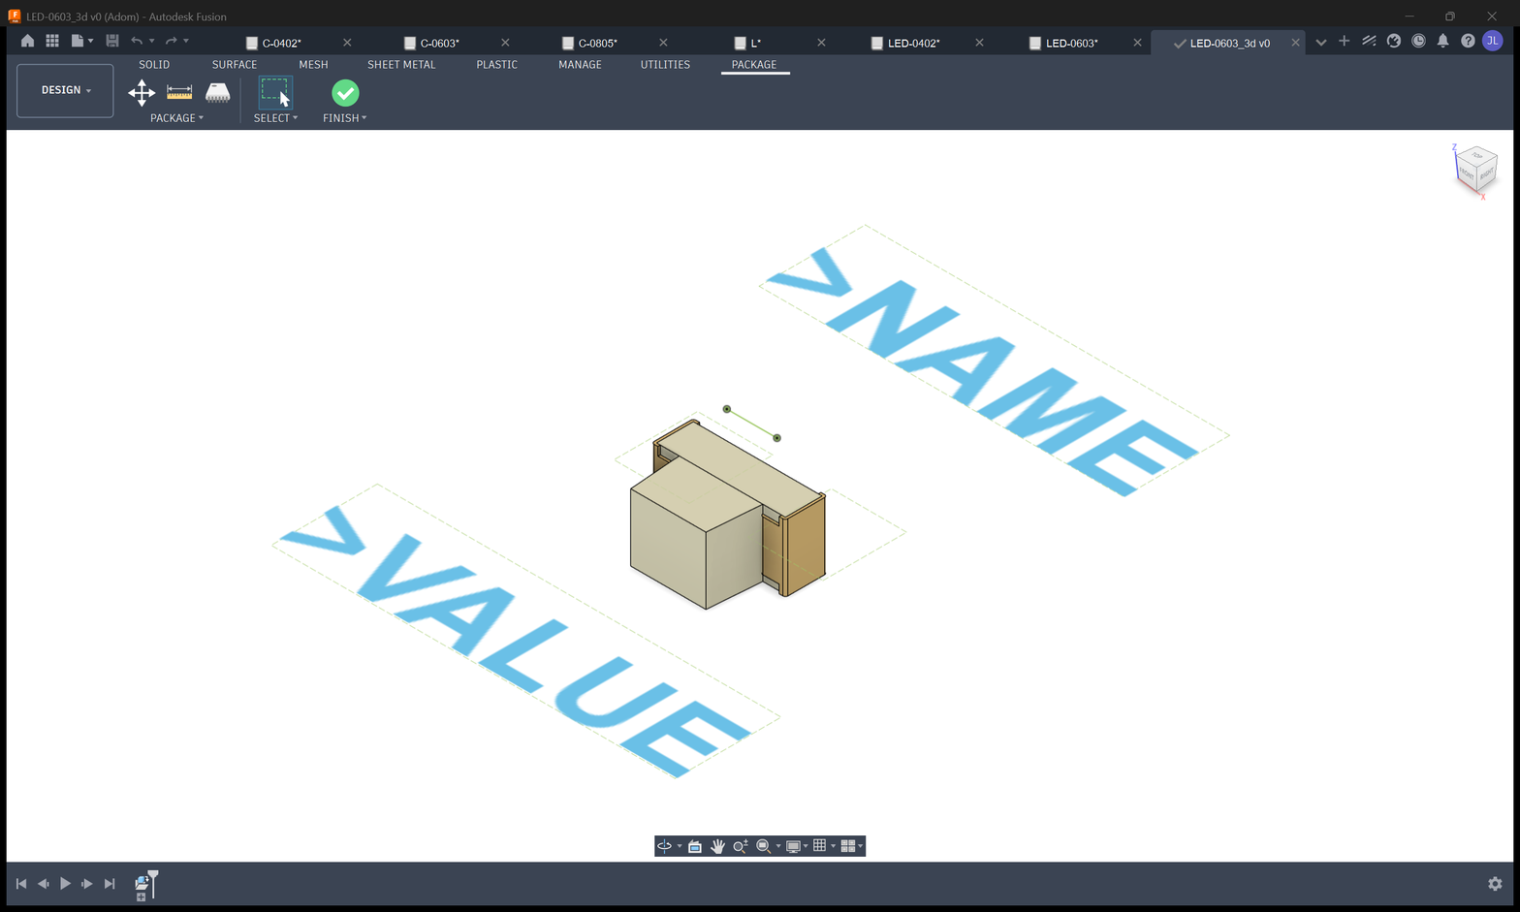The width and height of the screenshot is (1520, 912).
Task: Switch to the PACKAGE tab
Action: [754, 65]
